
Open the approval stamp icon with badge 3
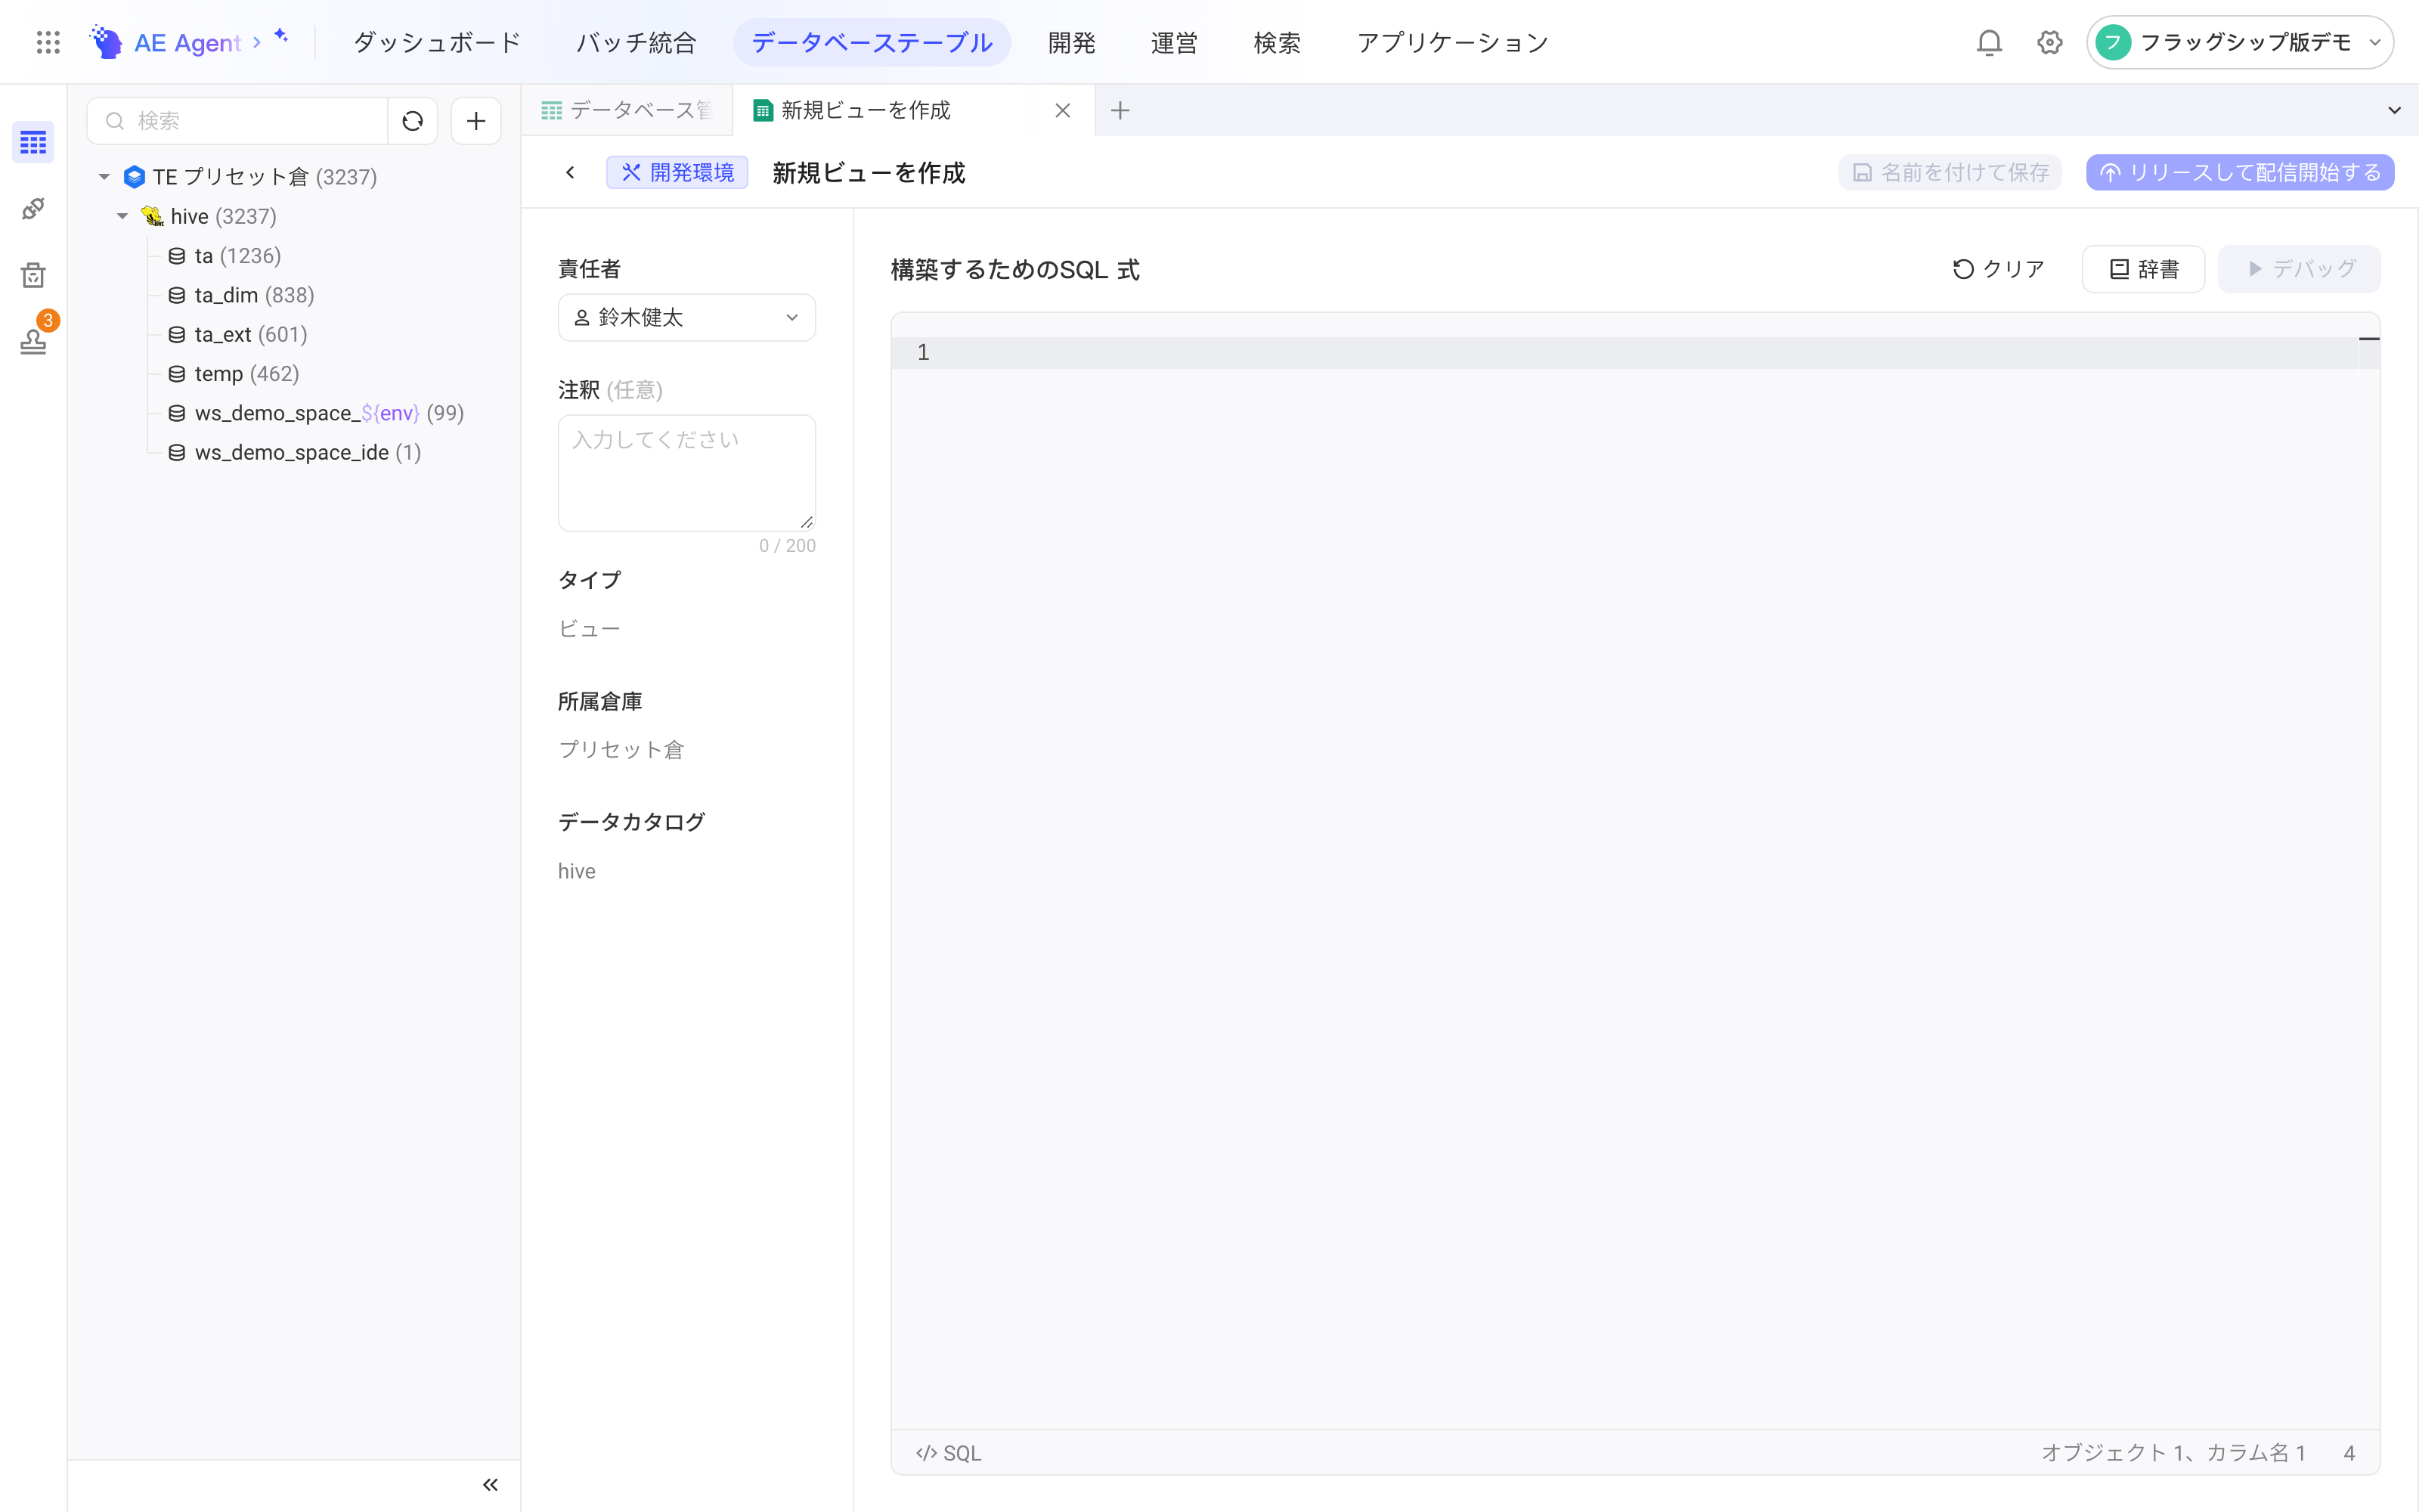tap(33, 341)
